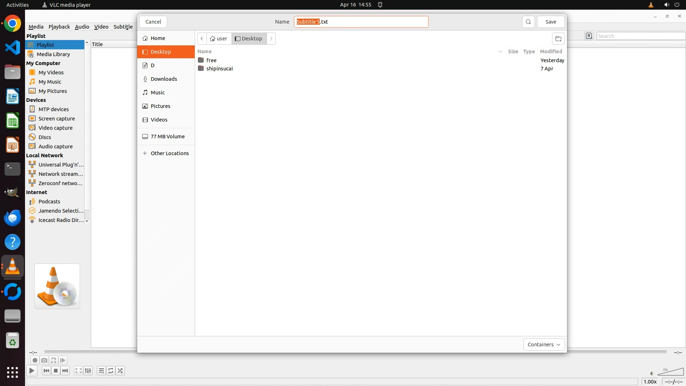Click the frame-by-frame button

click(63, 360)
